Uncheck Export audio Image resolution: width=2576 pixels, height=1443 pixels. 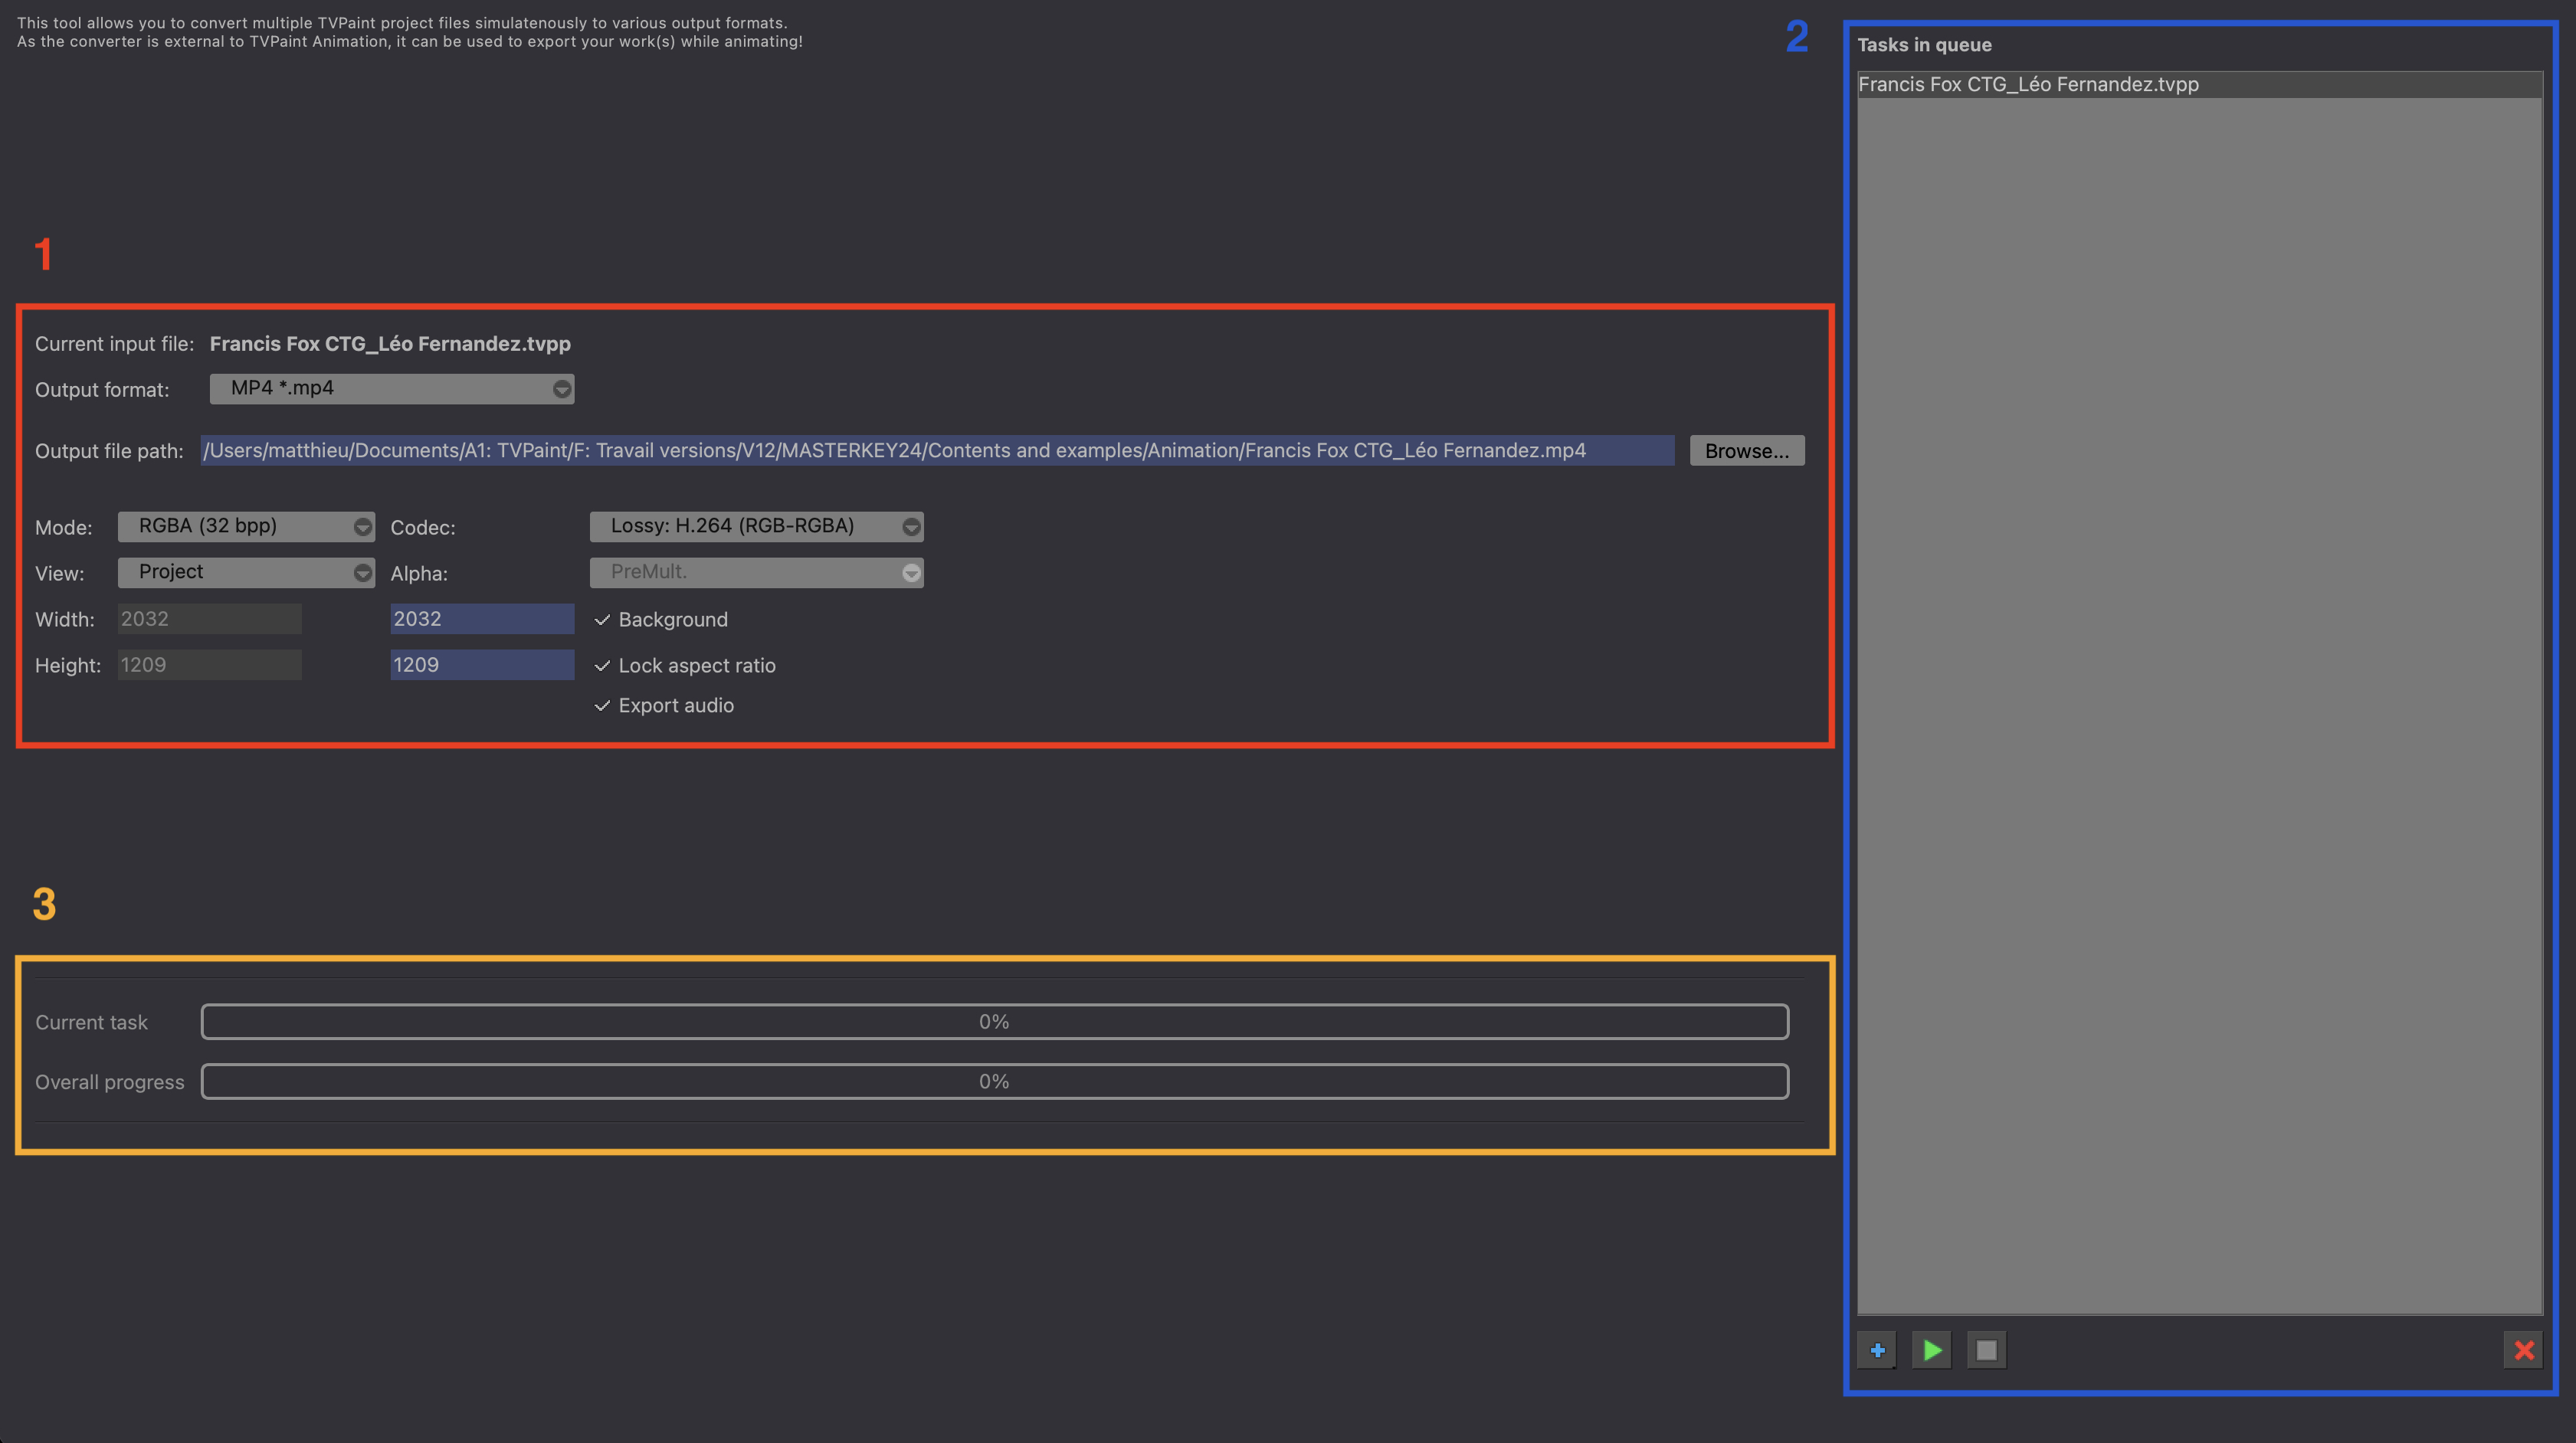pyautogui.click(x=601, y=705)
